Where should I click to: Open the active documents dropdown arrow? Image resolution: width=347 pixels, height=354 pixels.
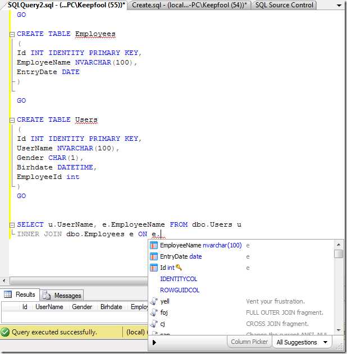(x=339, y=6)
